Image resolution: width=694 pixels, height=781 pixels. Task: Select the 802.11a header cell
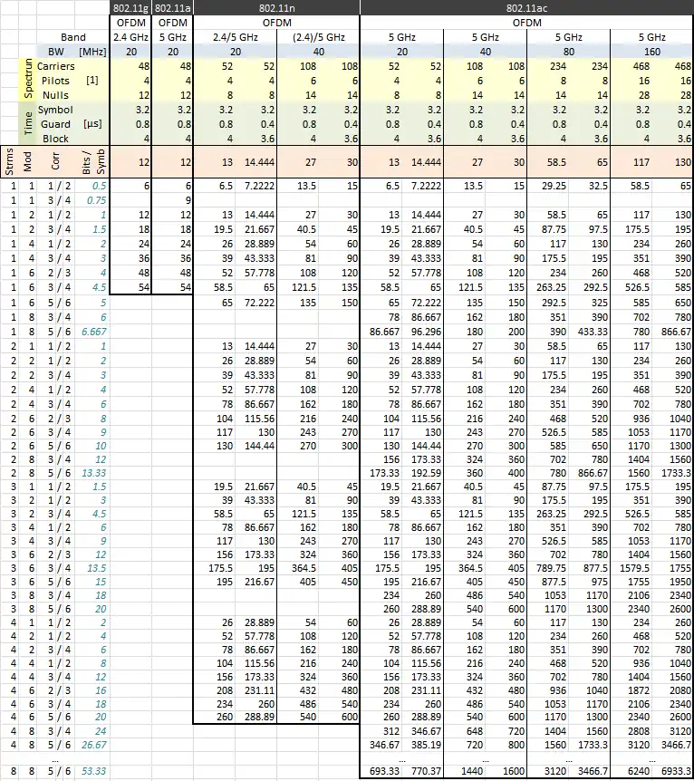coord(172,8)
